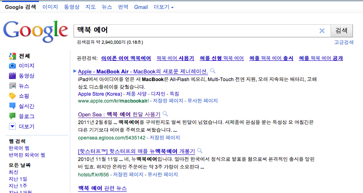Open the 디자인 sitelink

158,94
